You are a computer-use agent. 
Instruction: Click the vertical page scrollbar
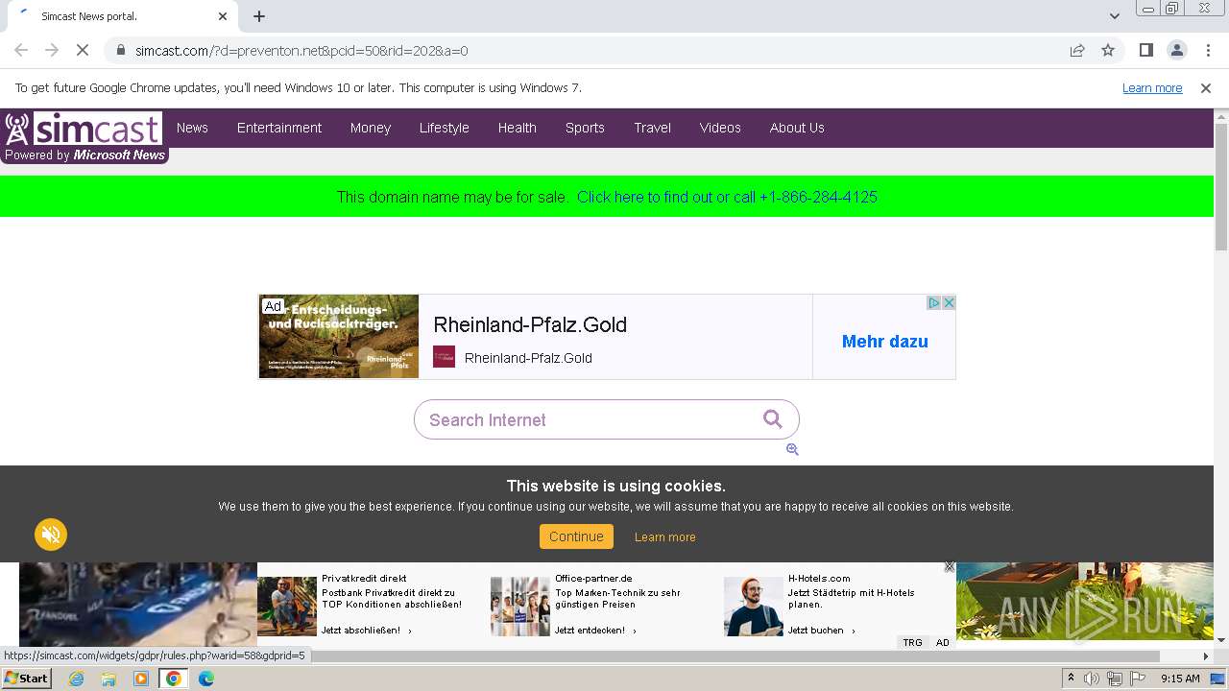coord(1221,187)
